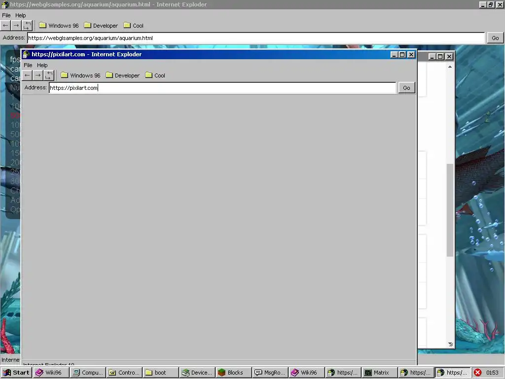Open Developer bookmark in pixilart window

point(123,76)
